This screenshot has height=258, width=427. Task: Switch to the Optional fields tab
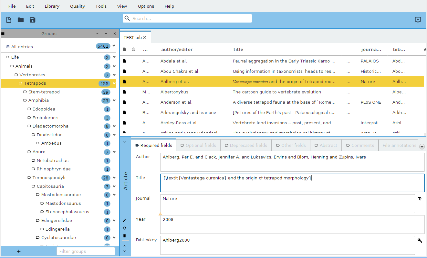[198, 145]
